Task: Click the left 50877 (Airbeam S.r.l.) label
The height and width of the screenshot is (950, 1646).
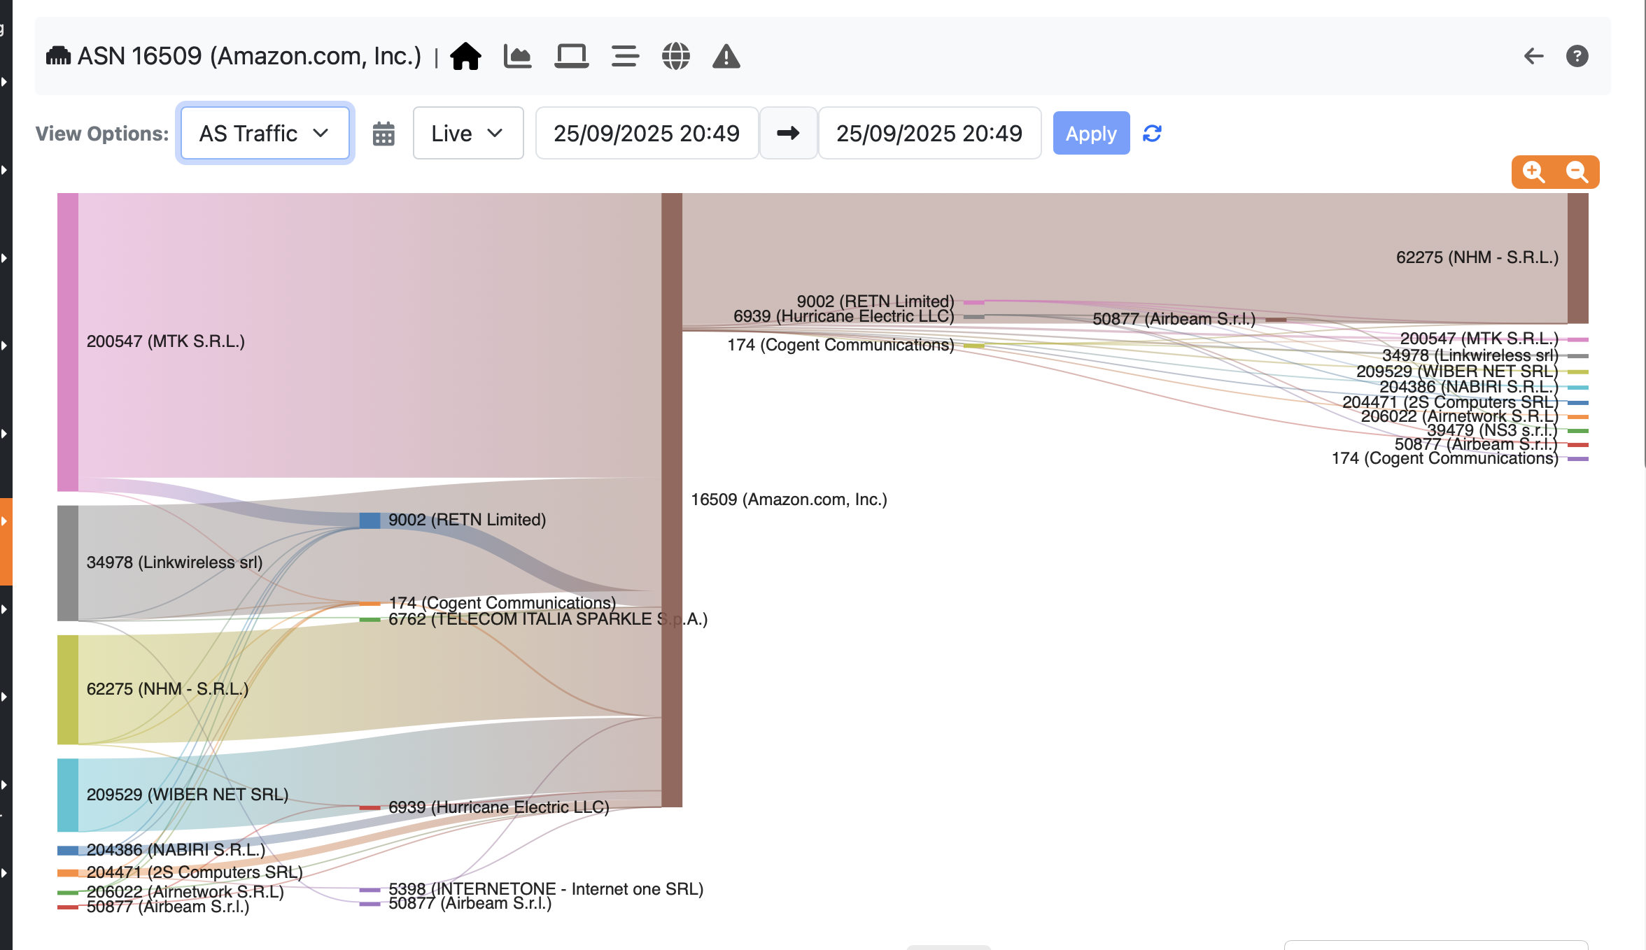Action: 168,907
